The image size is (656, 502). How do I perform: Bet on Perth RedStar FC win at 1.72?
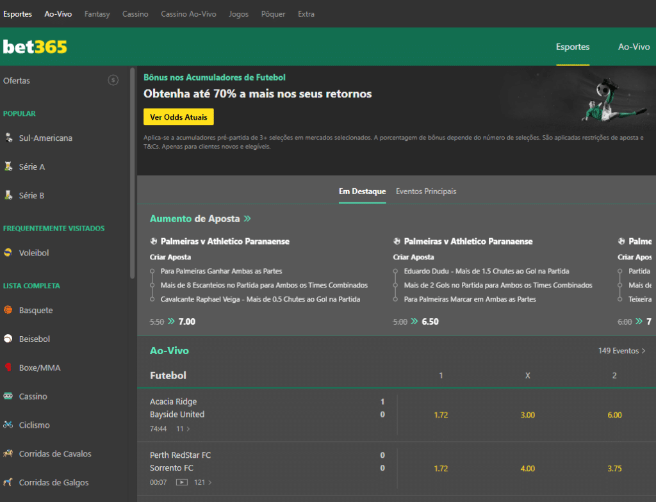(441, 469)
